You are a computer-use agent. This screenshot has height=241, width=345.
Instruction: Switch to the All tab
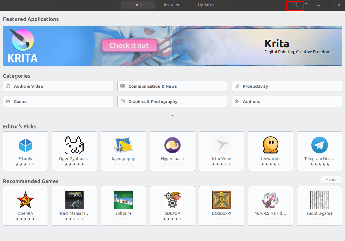(x=138, y=5)
